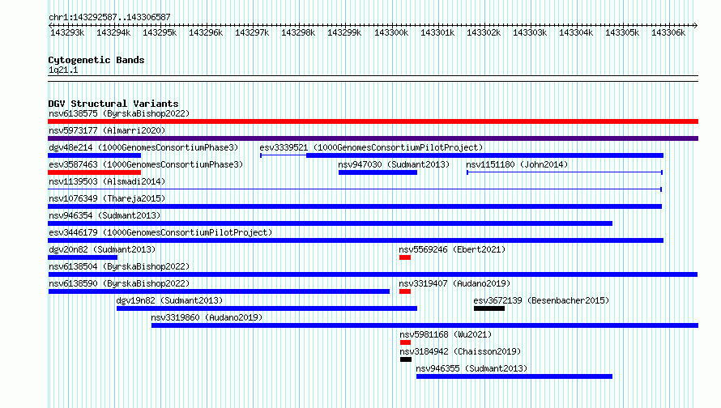721x408 pixels.
Task: Select the blue bar under dgv48e214
Action: coord(94,155)
